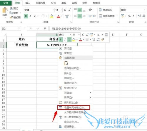
Task: Click the formula bar showing 512924196408035000
Action: (98, 28)
